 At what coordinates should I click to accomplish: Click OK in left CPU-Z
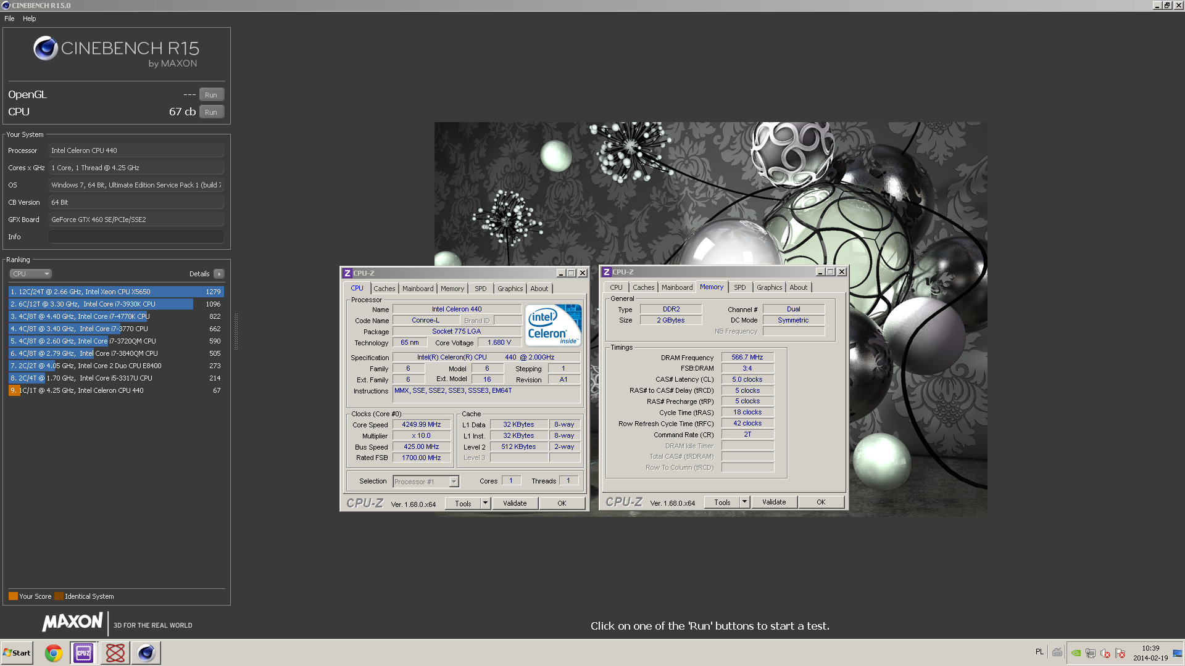click(562, 504)
